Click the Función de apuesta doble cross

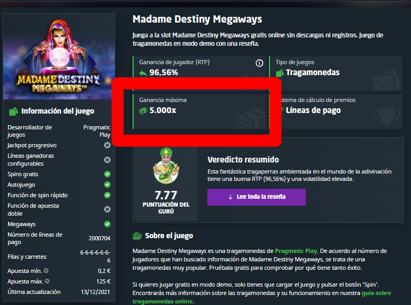107,209
